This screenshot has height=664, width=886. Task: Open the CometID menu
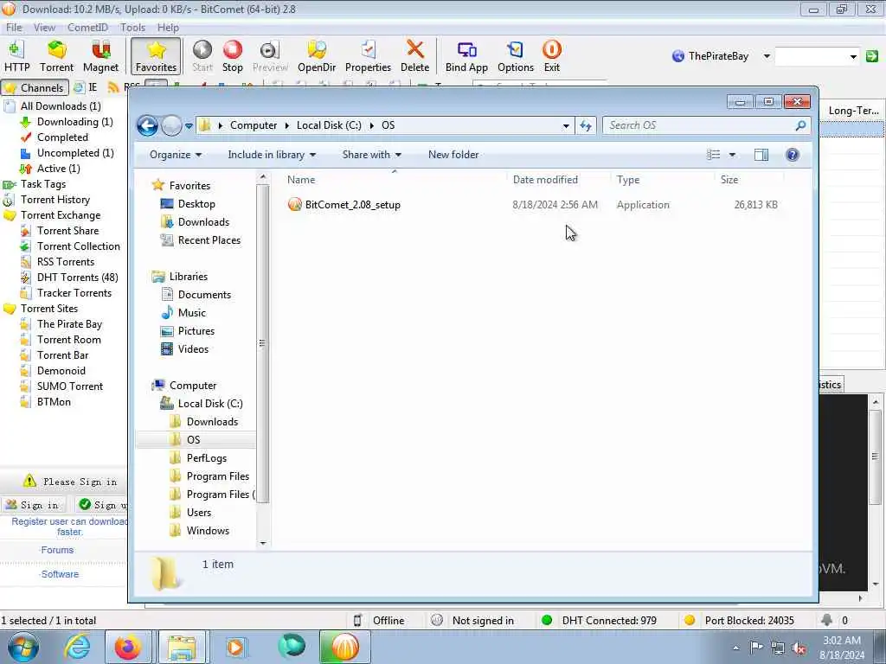point(87,27)
